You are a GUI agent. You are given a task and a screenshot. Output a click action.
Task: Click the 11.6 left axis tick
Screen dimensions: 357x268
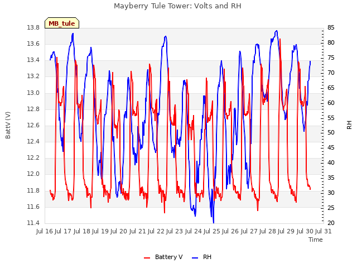[x=33, y=207]
